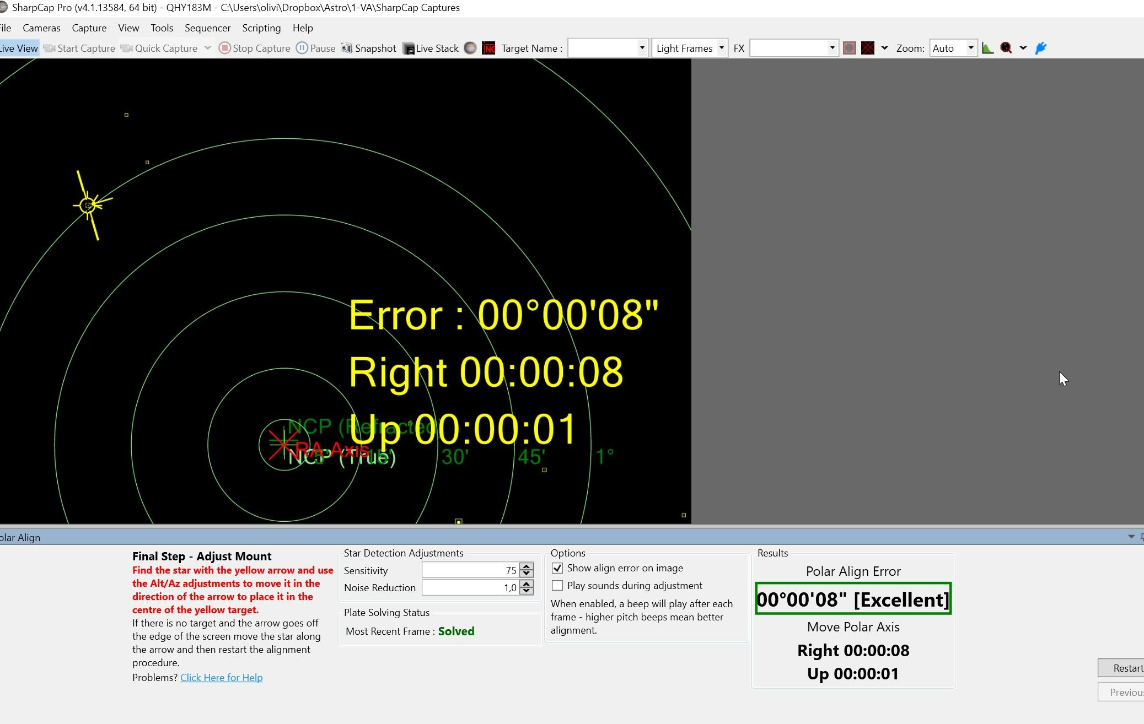Open the Light Frames dropdown

tap(690, 48)
